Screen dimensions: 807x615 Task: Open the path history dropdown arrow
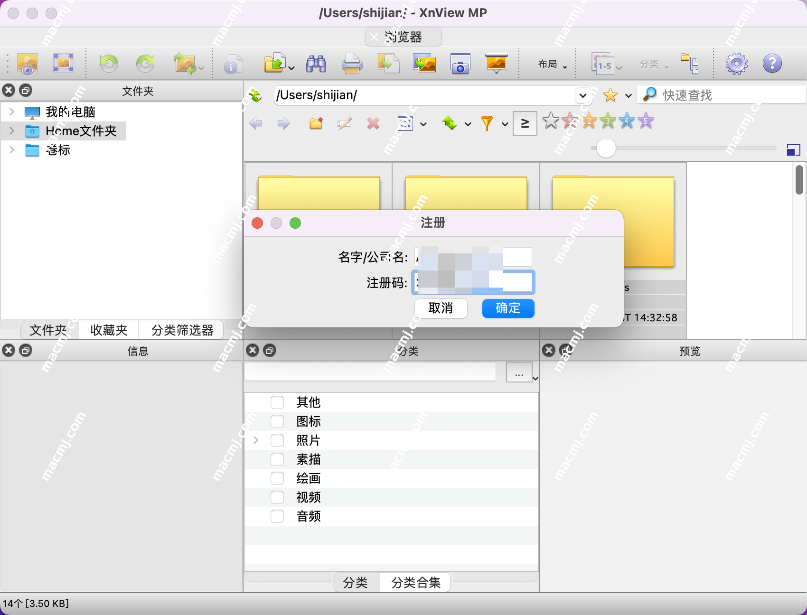[583, 95]
